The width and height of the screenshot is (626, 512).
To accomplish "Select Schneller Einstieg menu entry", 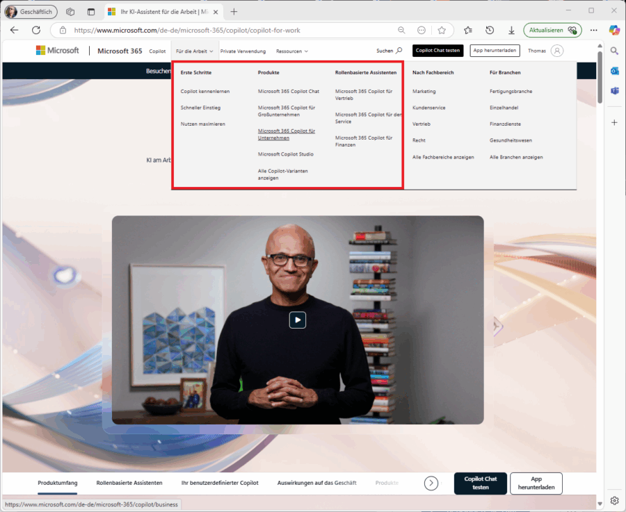I will 200,108.
